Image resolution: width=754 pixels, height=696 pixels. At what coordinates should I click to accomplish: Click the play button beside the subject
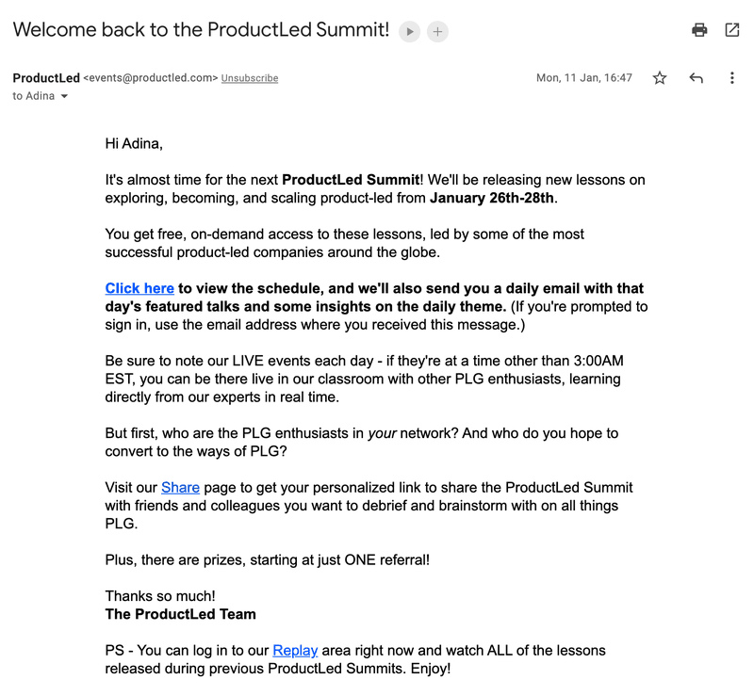click(409, 31)
